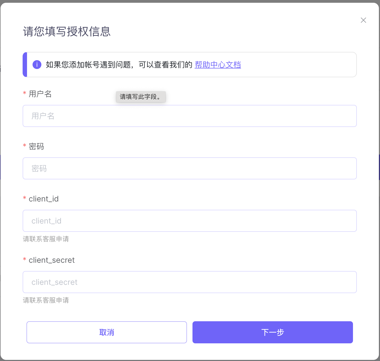Open the 帮助中心文档 link
380x361 pixels.
218,65
